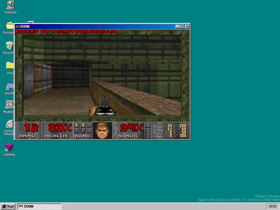280x210 pixels.
Task: Click the Start button on taskbar
Action: (x=8, y=206)
